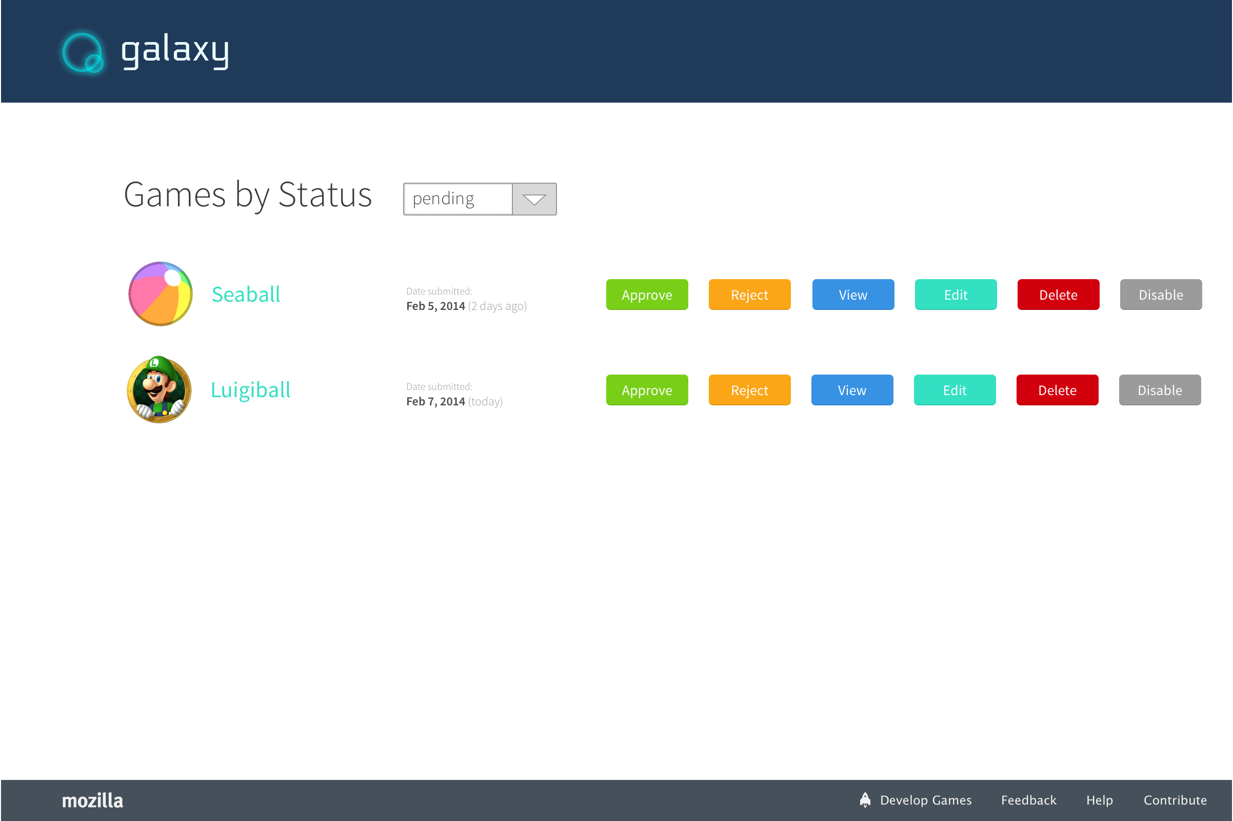1233x821 pixels.
Task: Open the Luigiball game title link
Action: pyautogui.click(x=250, y=390)
